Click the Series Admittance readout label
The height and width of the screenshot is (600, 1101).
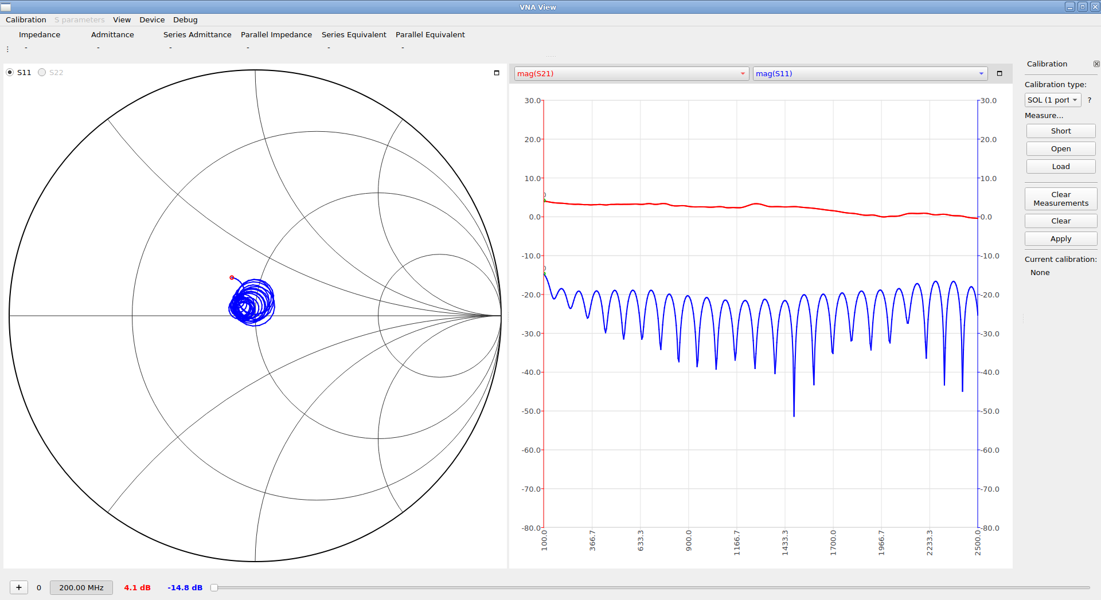tap(197, 34)
